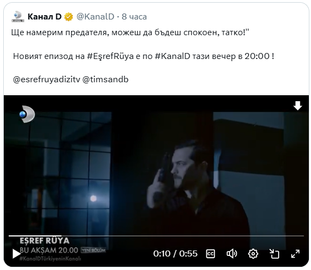
Task: Open the 8 часа timestamp
Action: click(134, 17)
